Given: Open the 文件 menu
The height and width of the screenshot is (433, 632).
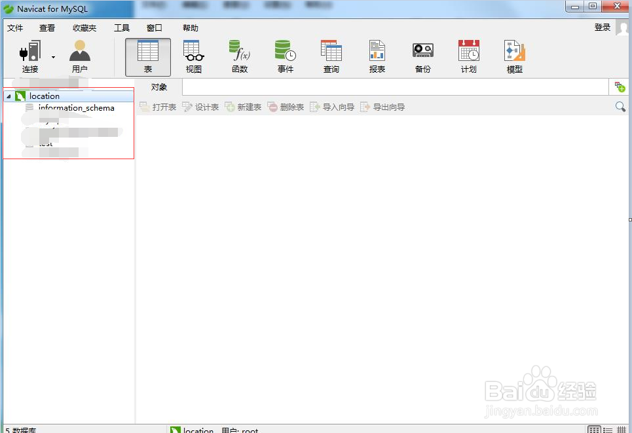Looking at the screenshot, I should coord(15,28).
